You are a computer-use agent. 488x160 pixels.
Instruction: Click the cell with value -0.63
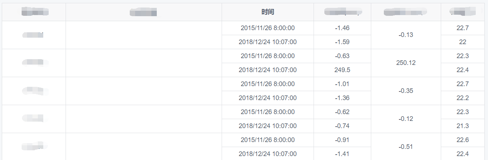coord(342,56)
